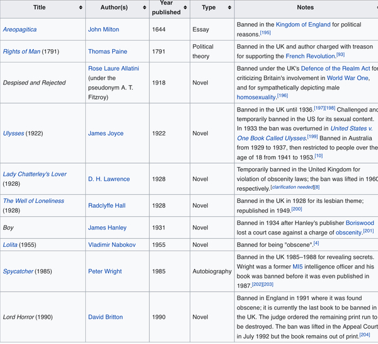The width and height of the screenshot is (378, 344).
Task: Open citation [200] reference
Action: [297, 209]
